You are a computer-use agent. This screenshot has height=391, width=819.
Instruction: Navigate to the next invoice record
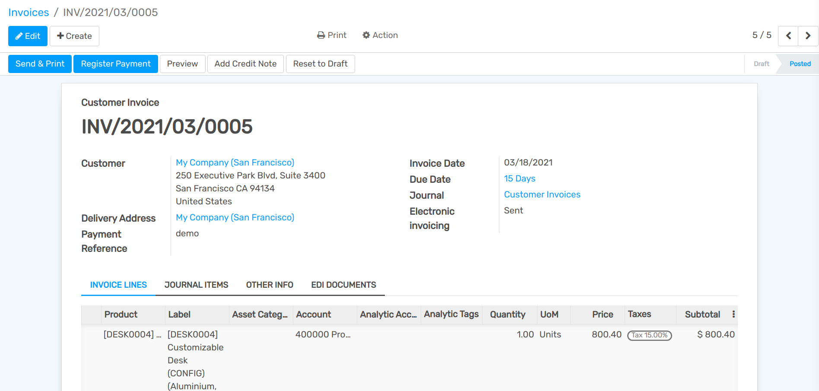click(x=808, y=36)
